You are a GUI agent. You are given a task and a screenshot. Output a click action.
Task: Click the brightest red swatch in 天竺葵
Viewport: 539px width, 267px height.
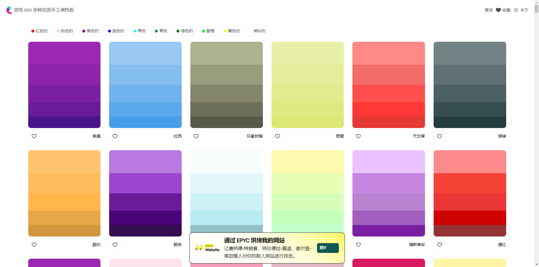pos(388,109)
